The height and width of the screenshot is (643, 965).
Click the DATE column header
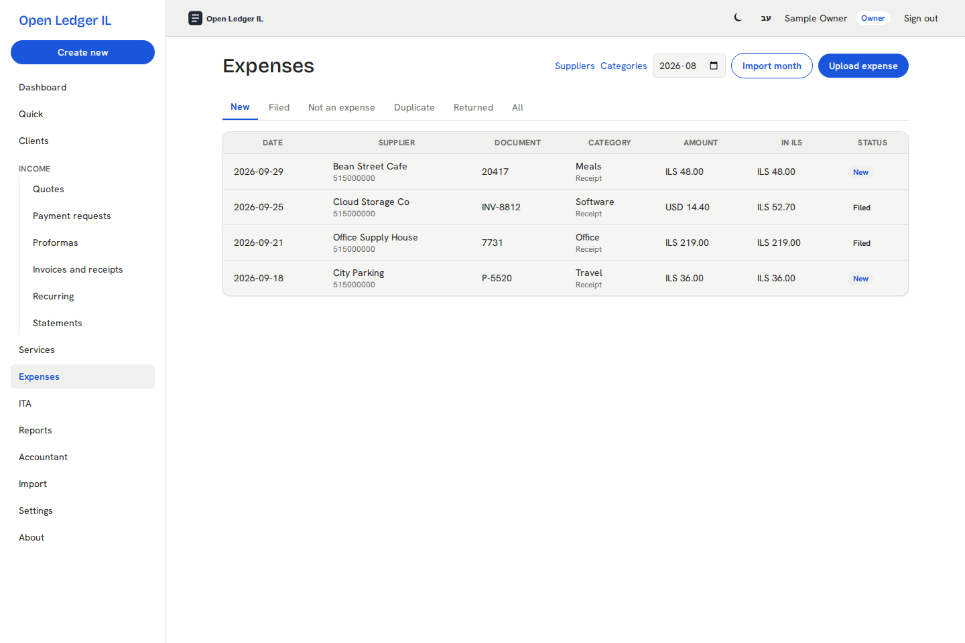[273, 143]
